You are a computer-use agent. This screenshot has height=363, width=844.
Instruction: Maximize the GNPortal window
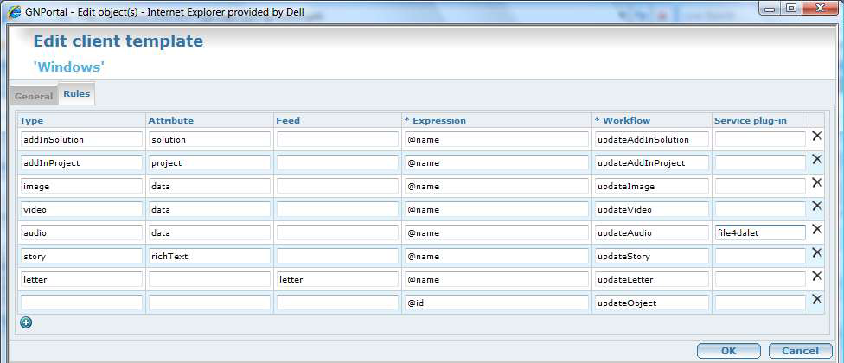[x=790, y=9]
